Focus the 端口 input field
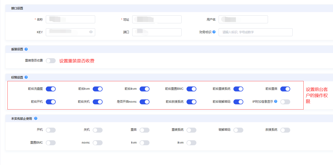 tap(157, 32)
